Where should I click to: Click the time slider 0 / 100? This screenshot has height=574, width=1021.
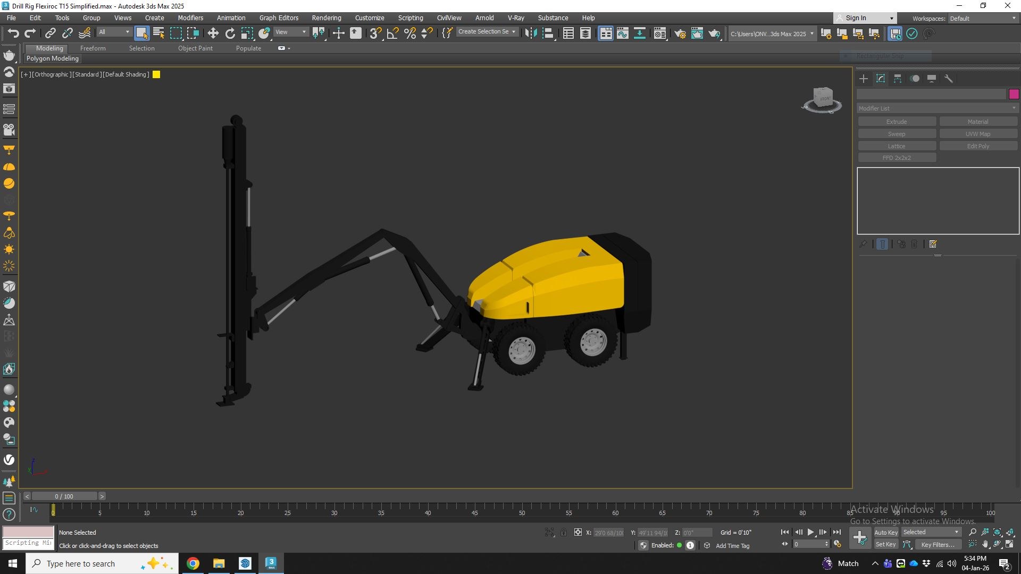[x=64, y=496]
